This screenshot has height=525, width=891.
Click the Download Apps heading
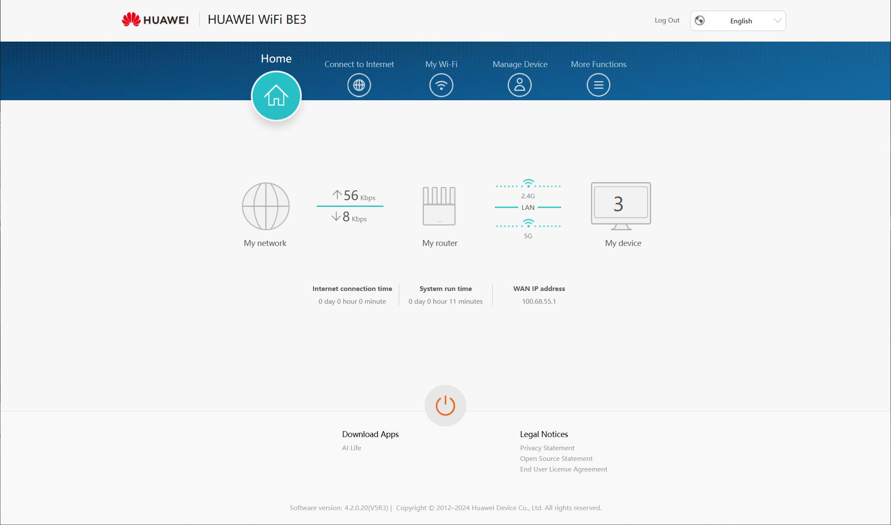[370, 434]
